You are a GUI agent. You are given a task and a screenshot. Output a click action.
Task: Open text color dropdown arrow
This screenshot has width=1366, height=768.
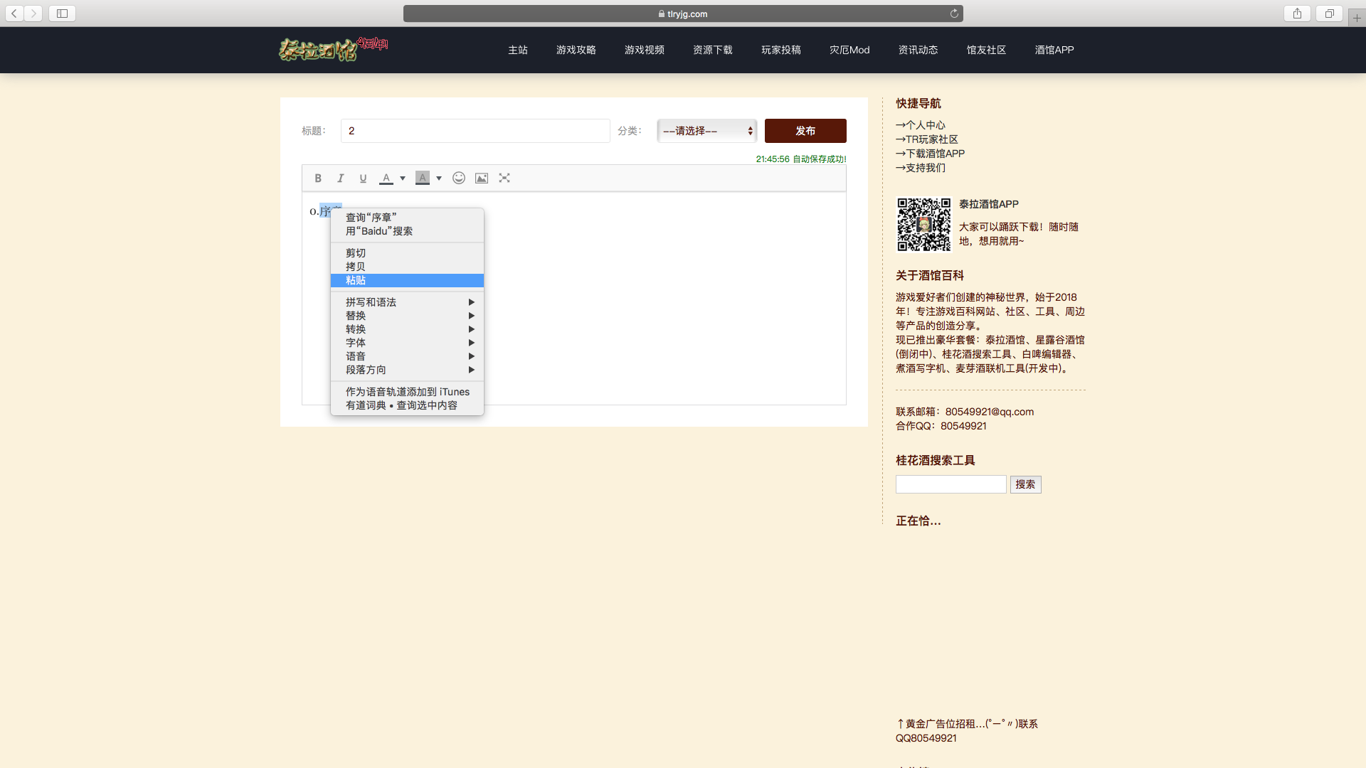pos(403,178)
